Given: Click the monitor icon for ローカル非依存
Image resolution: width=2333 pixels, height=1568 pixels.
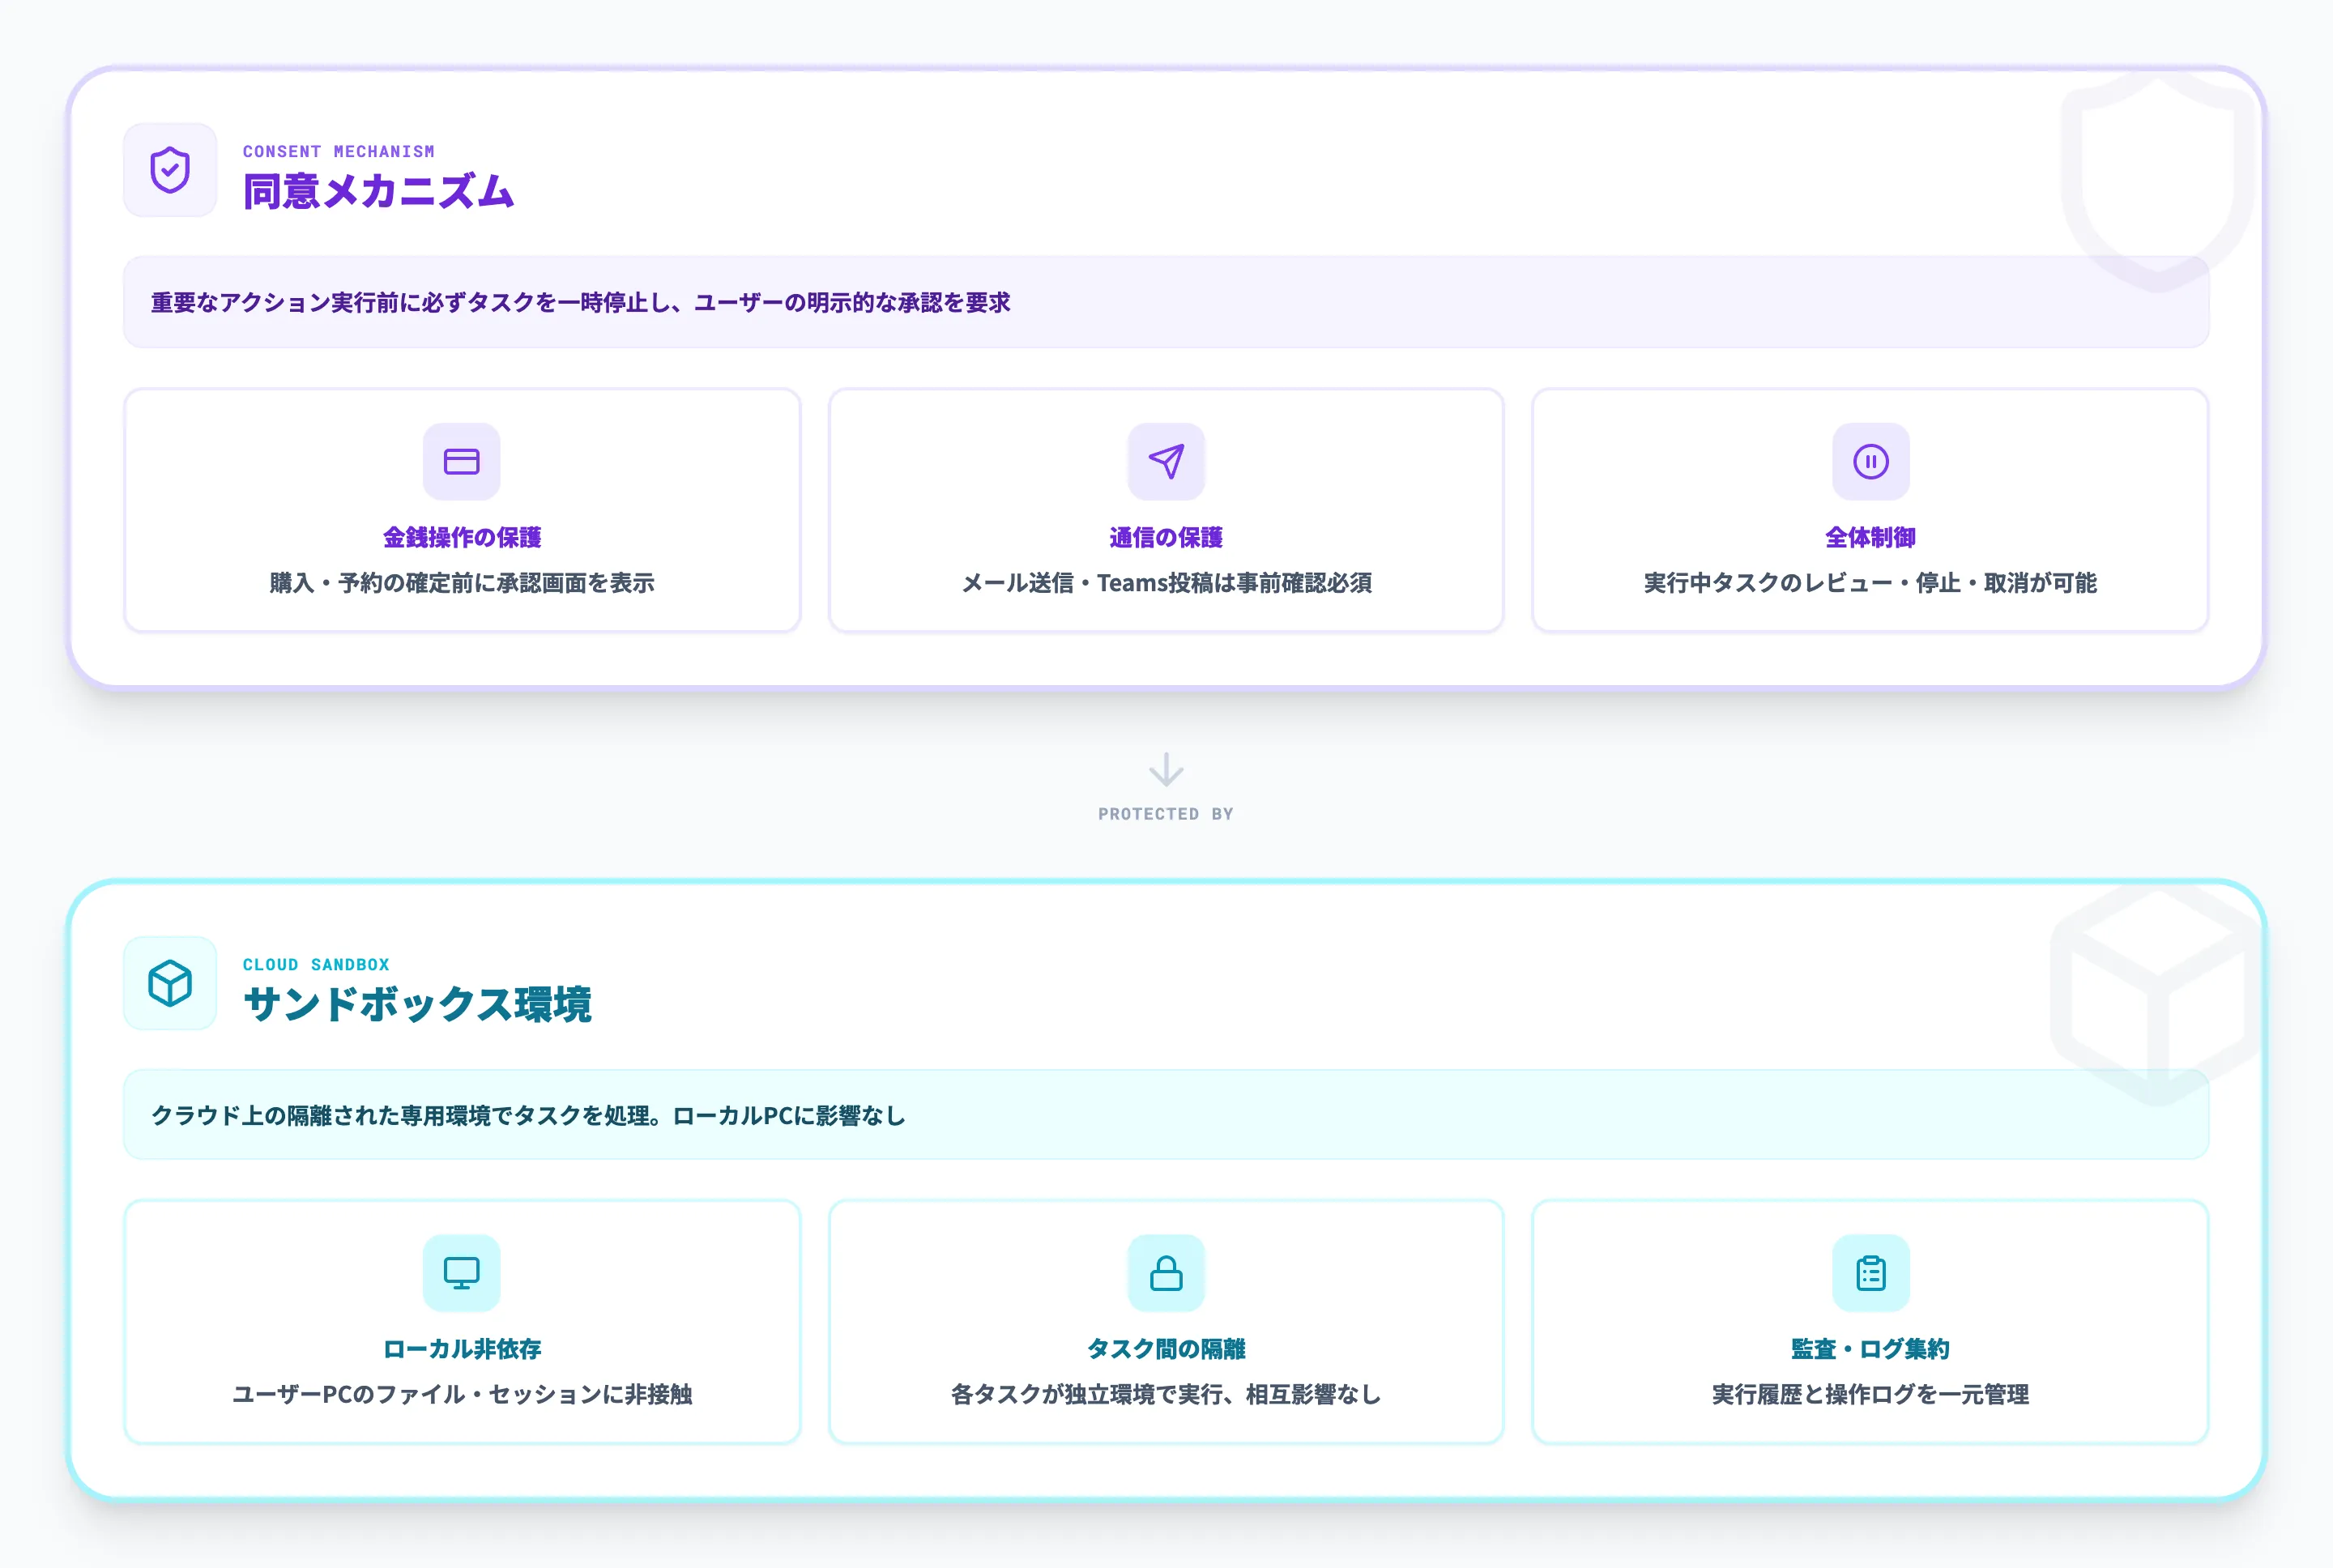Looking at the screenshot, I should coord(461,1272).
